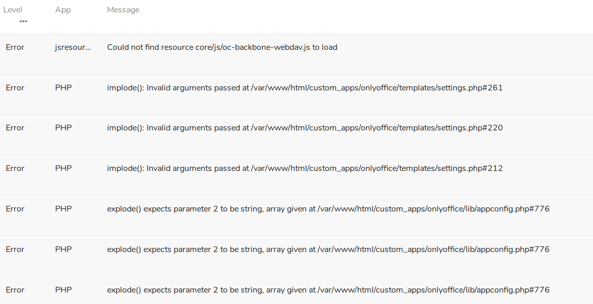Select PHP cell in the settings.php#212 row
The width and height of the screenshot is (593, 304).
point(63,168)
